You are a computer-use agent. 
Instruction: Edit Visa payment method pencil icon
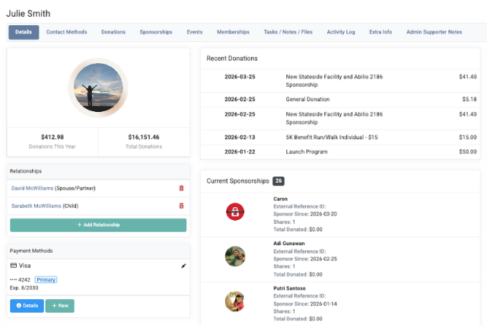[x=183, y=266]
